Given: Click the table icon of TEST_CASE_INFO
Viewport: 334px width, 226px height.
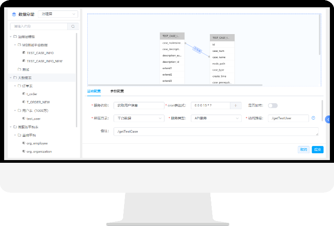Looking at the screenshot, I should 24,53.
